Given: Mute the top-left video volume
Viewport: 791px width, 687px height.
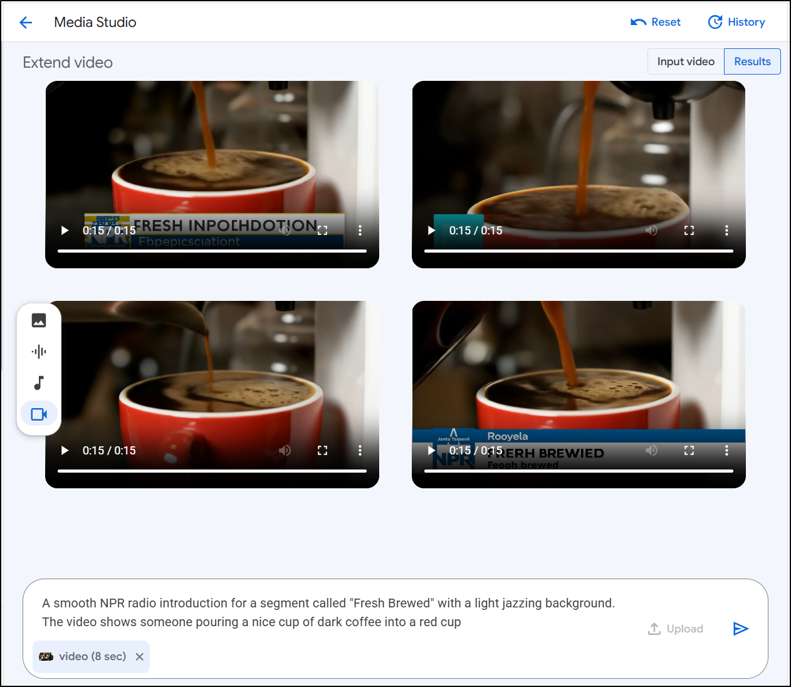Looking at the screenshot, I should 285,230.
